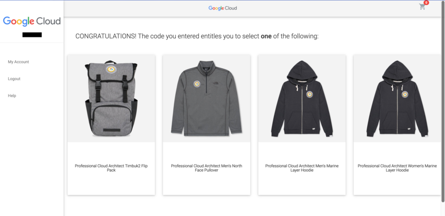Choose the Men's Marine Layer Hoodie image
Viewport: 445px width, 216px height.
click(x=302, y=99)
